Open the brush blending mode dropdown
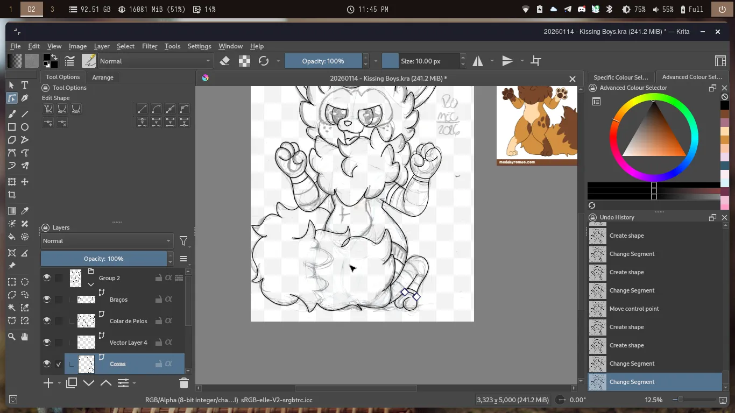Screen dimensions: 735x413 point(156,61)
